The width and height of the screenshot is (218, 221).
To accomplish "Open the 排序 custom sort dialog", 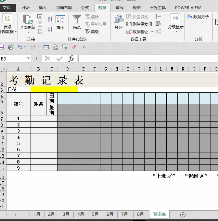I will (60, 22).
